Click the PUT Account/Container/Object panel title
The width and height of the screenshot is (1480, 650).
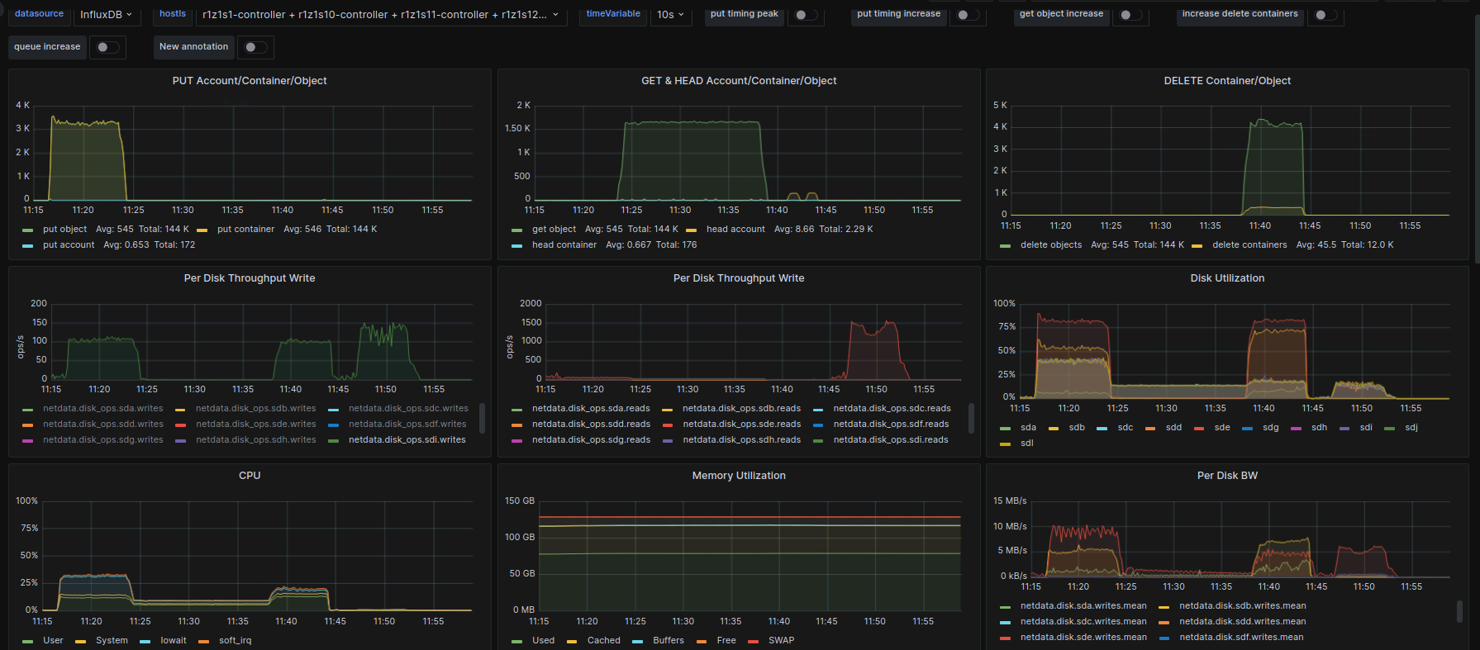pyautogui.click(x=250, y=81)
